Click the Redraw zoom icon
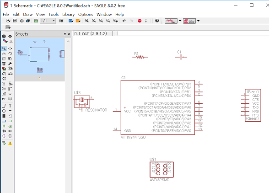The height and width of the screenshot is (193, 269). [108, 21]
